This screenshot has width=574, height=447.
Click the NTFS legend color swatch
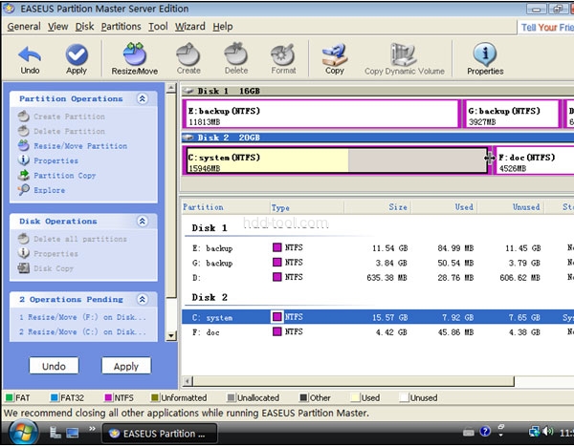(x=108, y=397)
